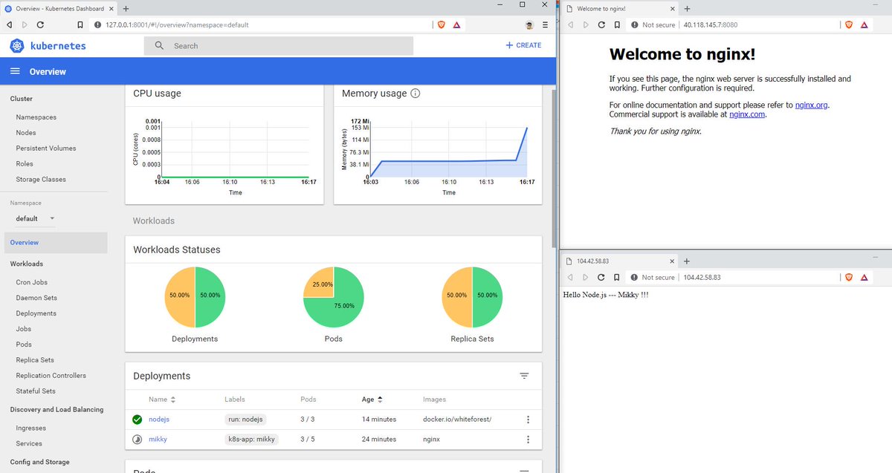The image size is (892, 473).
Task: Open new tab in Kubernetes Dashboard window
Action: point(126,8)
